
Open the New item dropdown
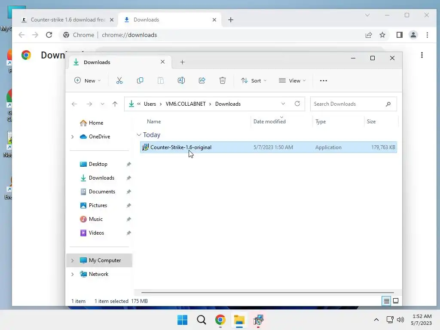pos(87,80)
